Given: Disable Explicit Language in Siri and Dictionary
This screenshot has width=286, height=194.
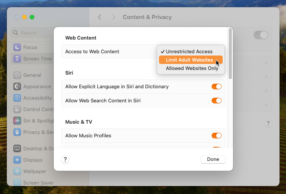Looking at the screenshot, I should 216,86.
